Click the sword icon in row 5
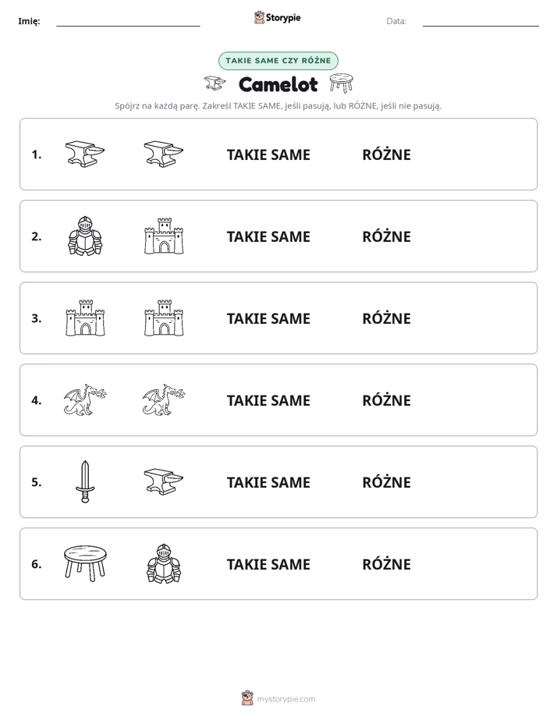The height and width of the screenshot is (721, 557). (85, 481)
